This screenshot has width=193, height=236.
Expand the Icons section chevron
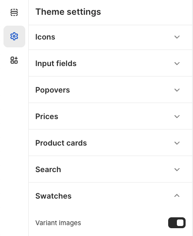(x=177, y=37)
